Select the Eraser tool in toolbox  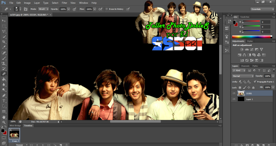(x=4, y=74)
